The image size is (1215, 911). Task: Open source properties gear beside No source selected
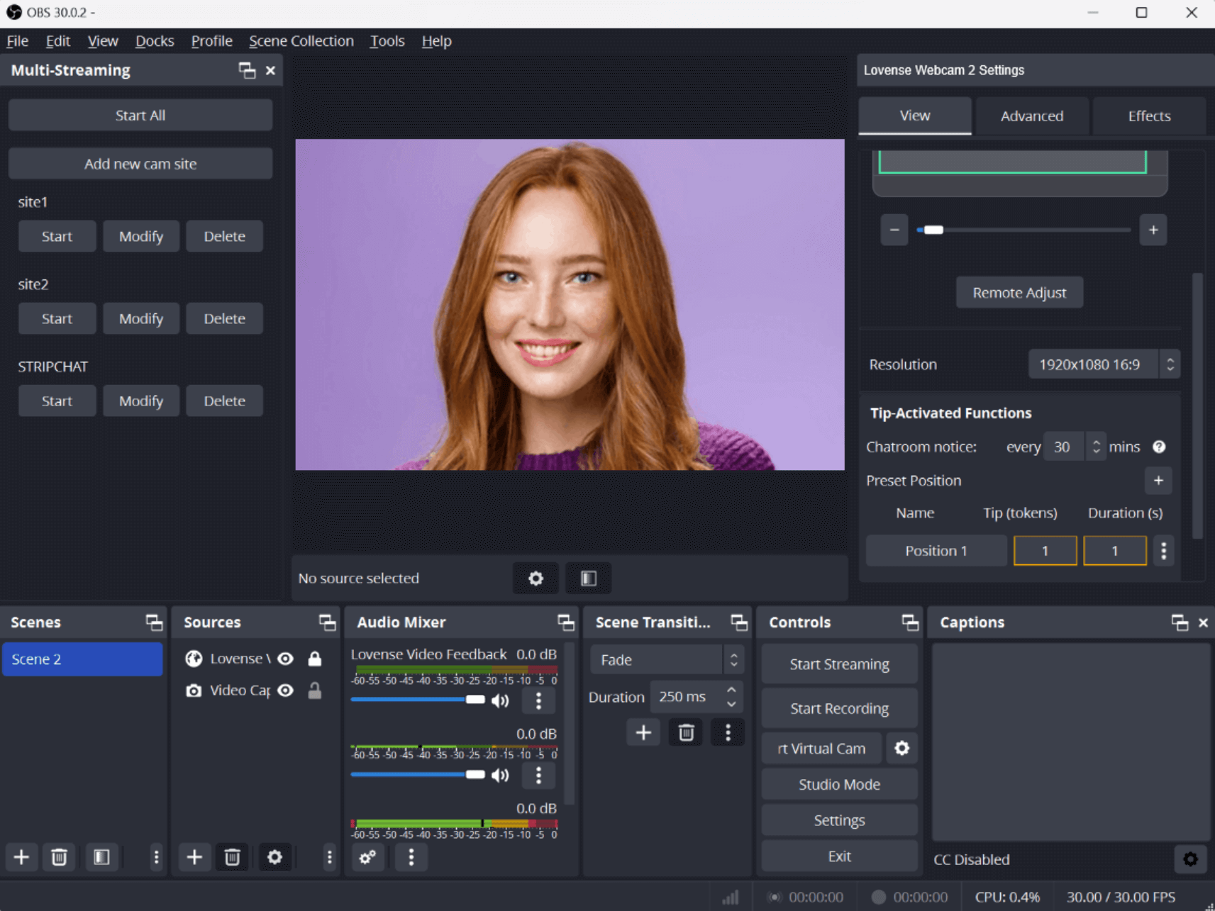point(536,579)
